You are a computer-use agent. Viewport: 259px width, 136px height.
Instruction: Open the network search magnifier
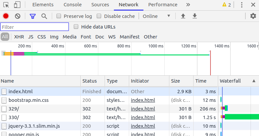point(44,16)
